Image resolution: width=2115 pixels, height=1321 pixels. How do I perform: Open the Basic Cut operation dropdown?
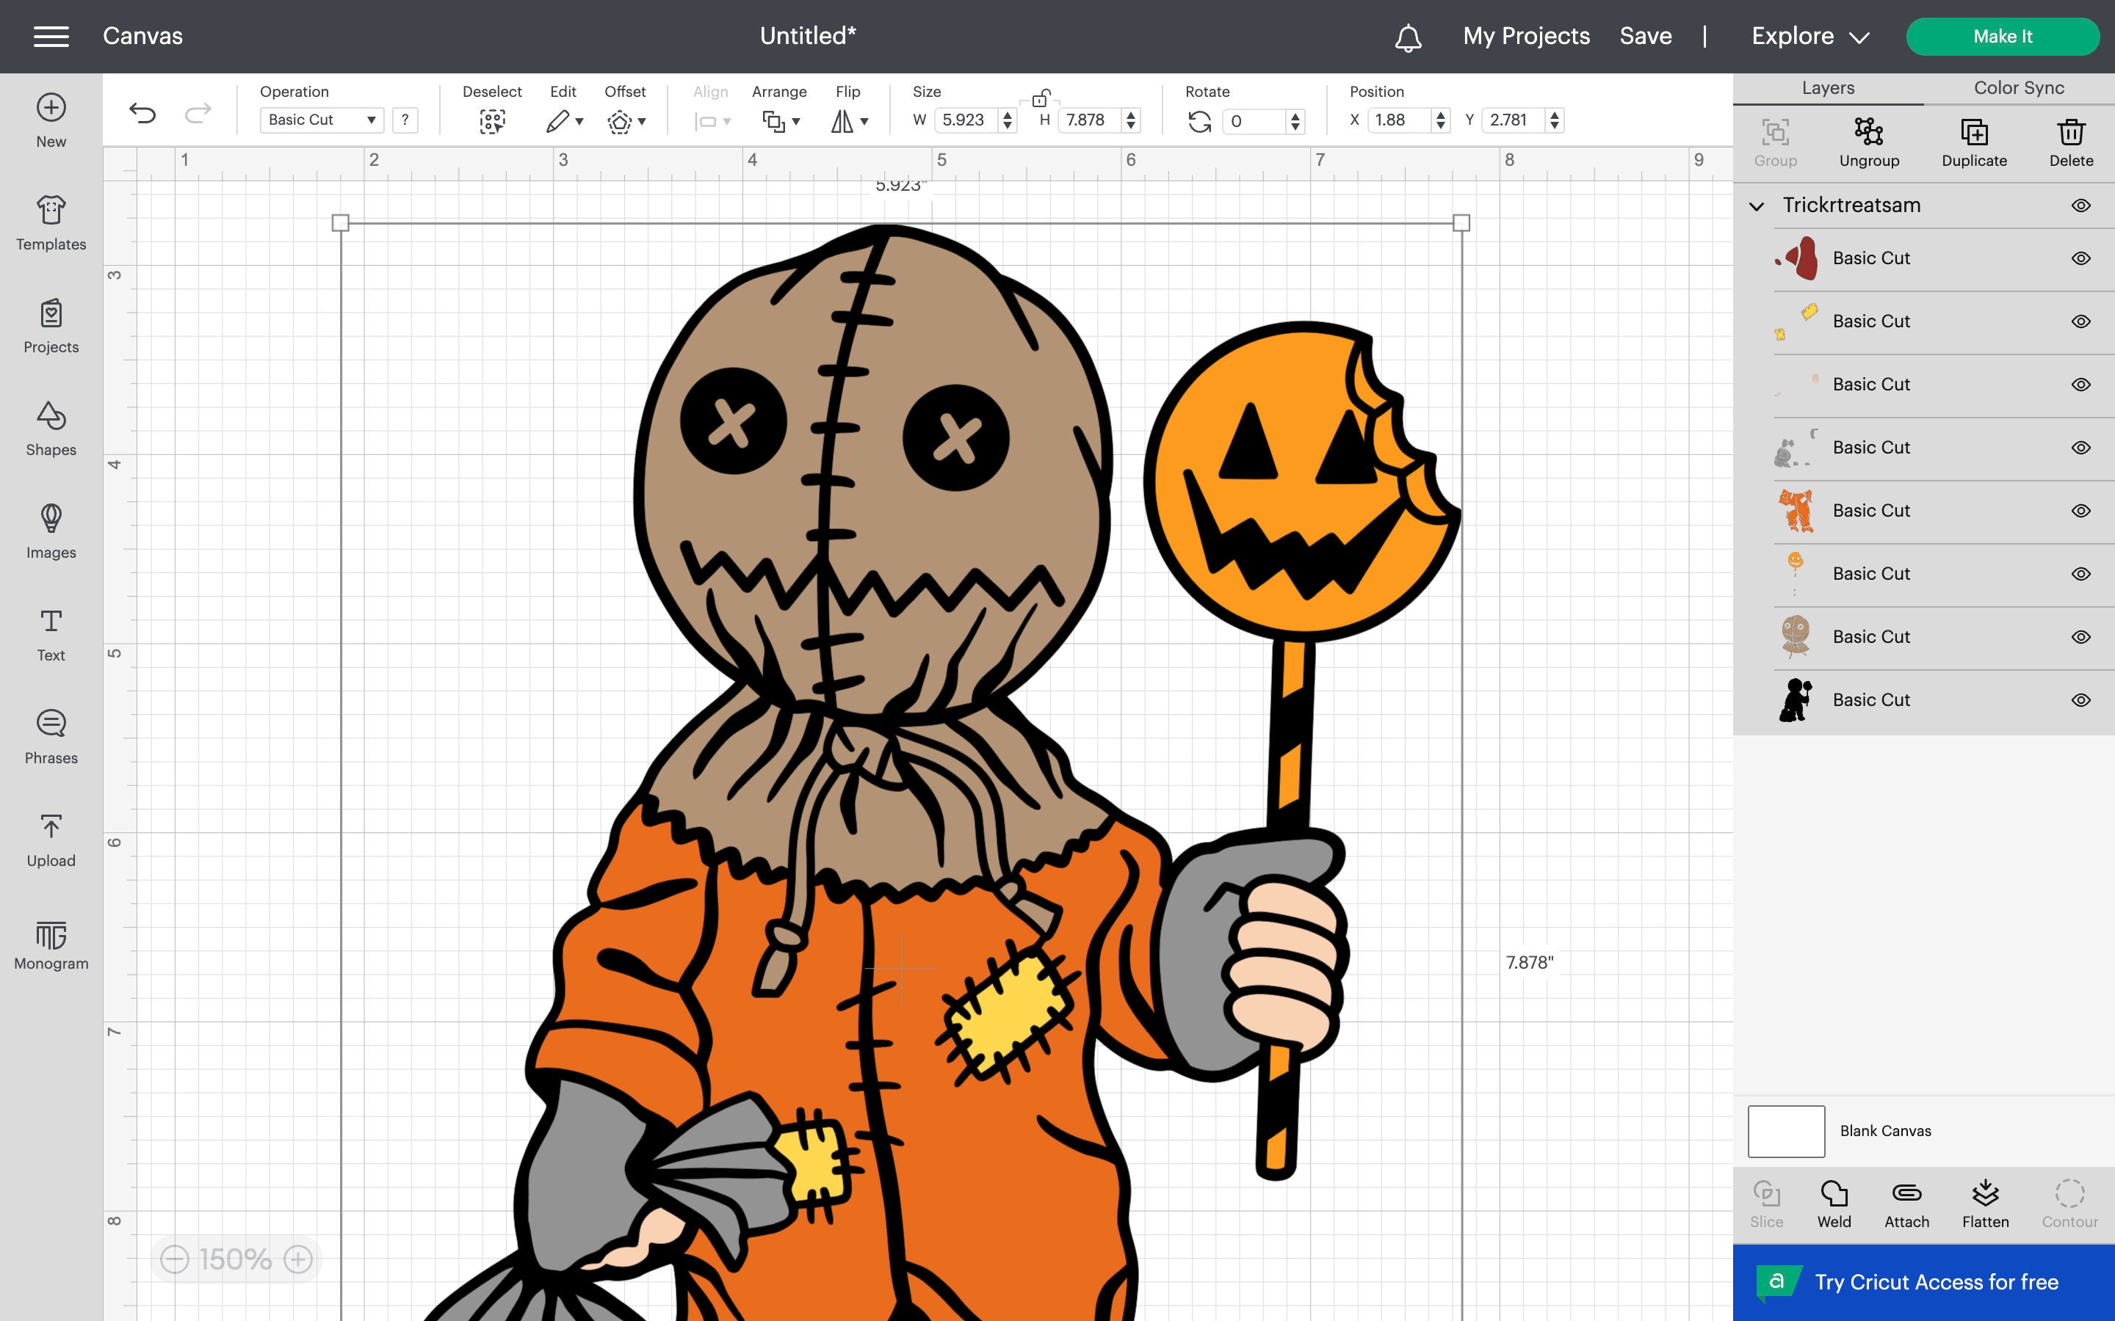pyautogui.click(x=321, y=120)
